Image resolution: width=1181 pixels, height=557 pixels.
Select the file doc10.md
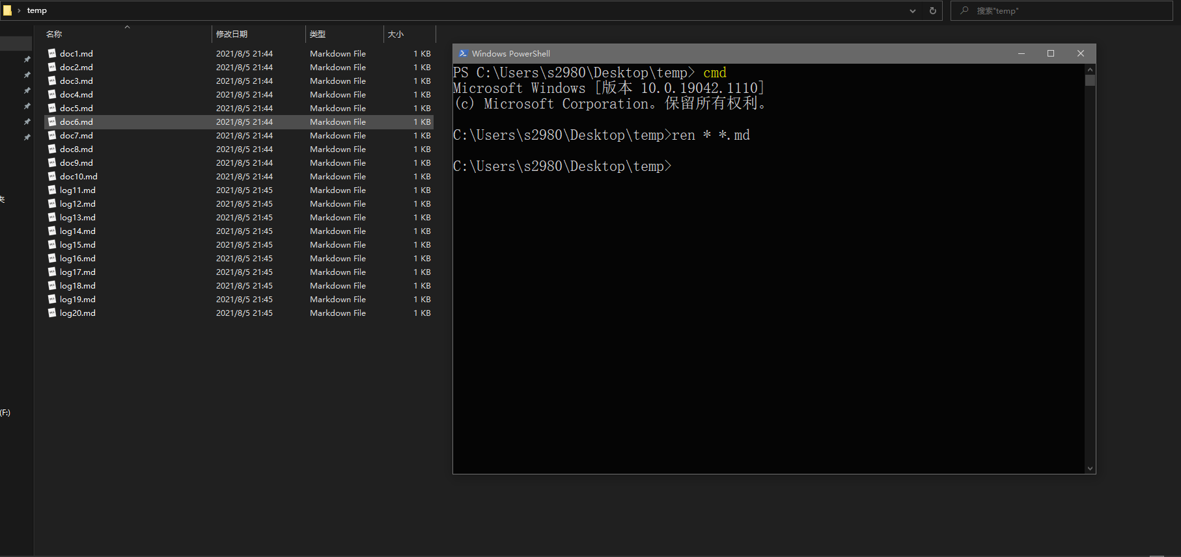point(79,176)
